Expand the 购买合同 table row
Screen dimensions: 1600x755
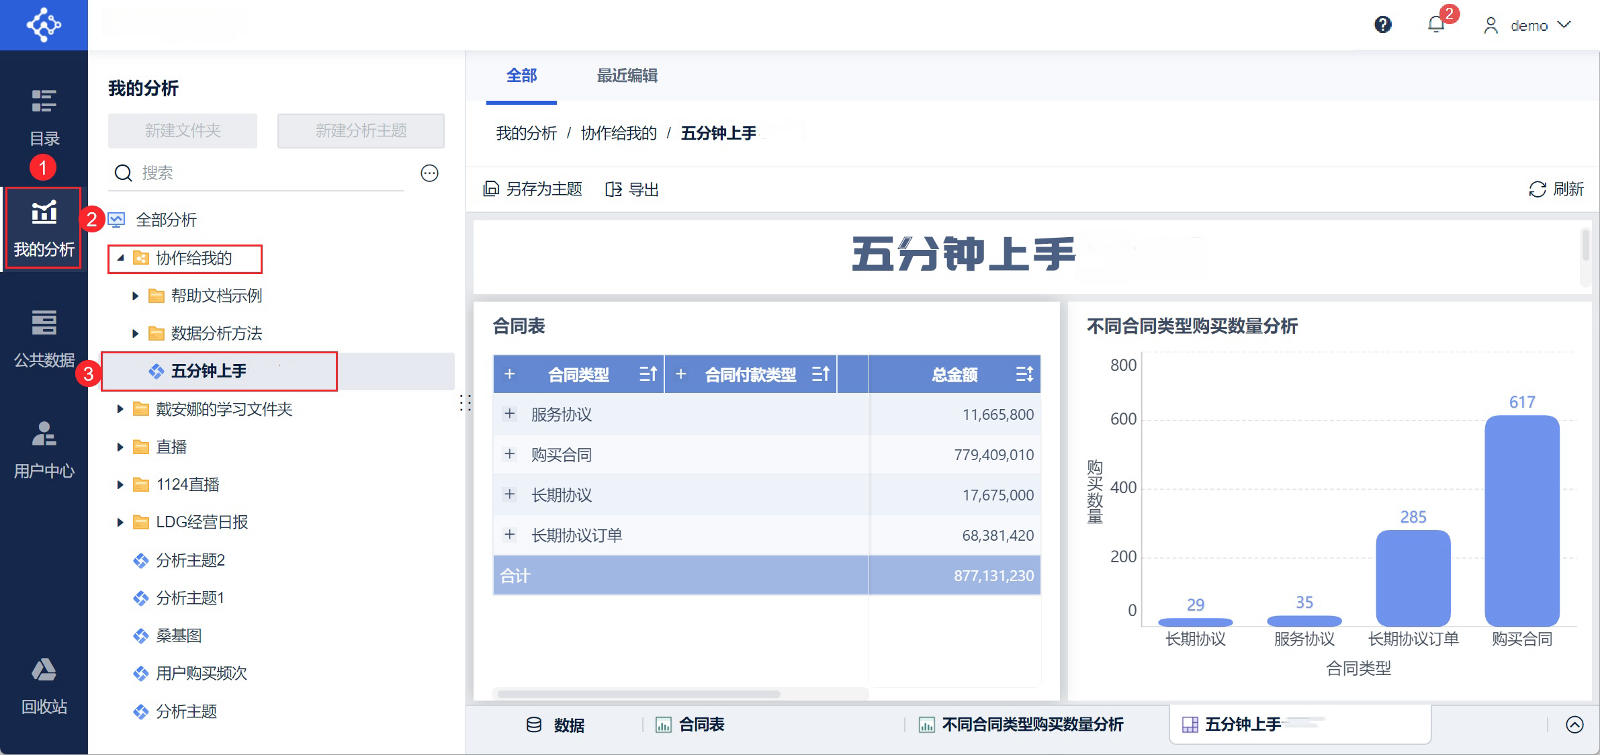[x=509, y=455]
